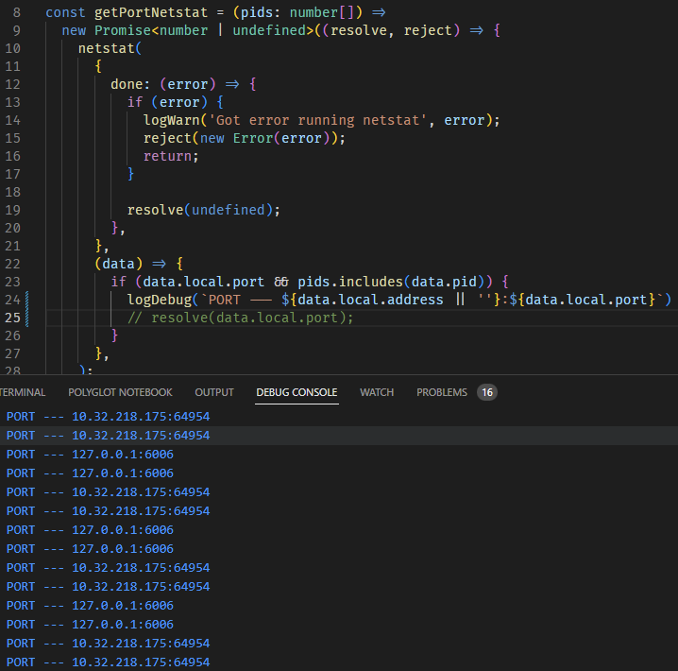The width and height of the screenshot is (678, 671).
Task: Click line number 8 in the gutter
Action: pos(16,12)
